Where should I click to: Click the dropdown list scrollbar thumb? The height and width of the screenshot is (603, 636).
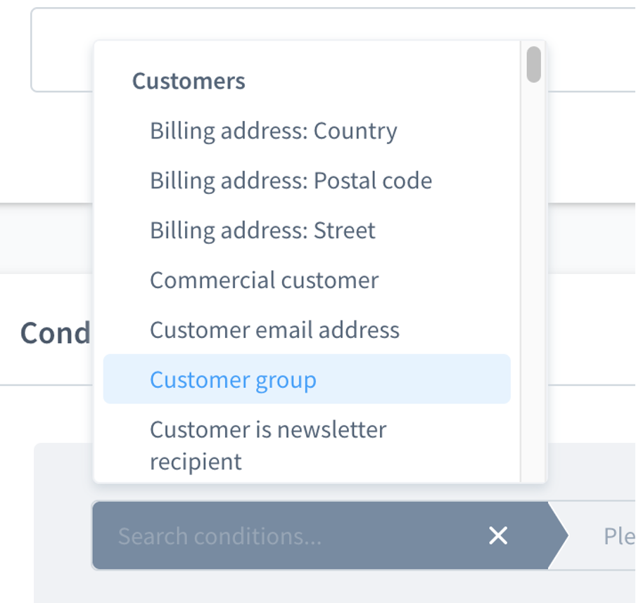click(534, 64)
